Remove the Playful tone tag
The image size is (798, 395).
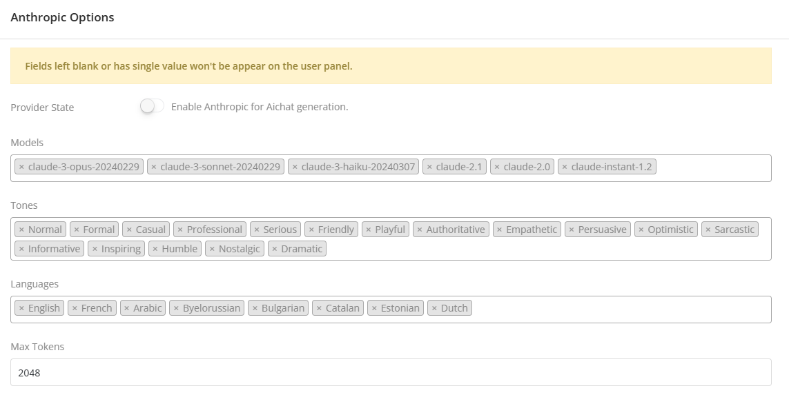coord(369,230)
